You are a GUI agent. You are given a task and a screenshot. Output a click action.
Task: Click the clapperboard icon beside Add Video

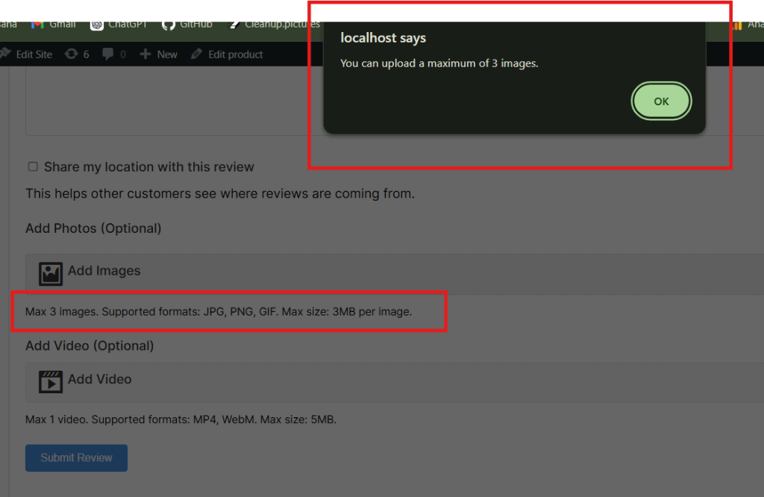(51, 381)
